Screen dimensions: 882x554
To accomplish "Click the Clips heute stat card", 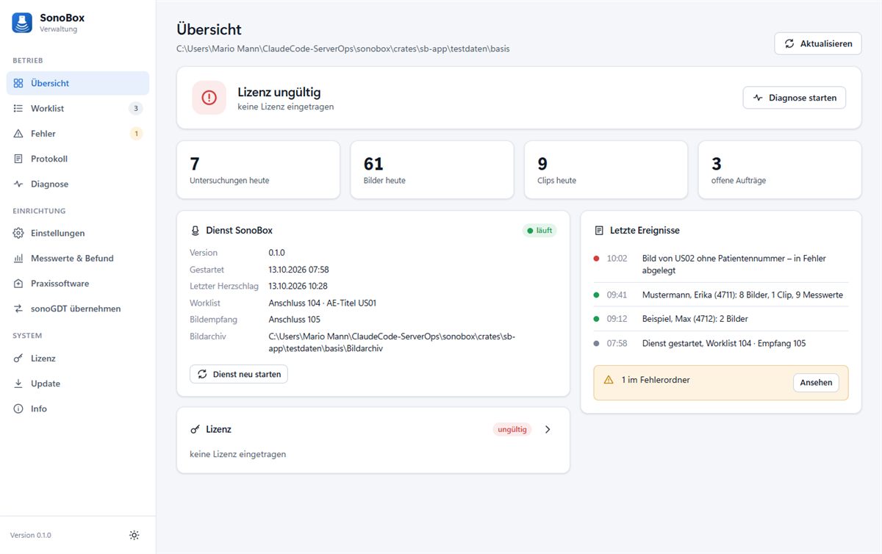I will pyautogui.click(x=606, y=170).
